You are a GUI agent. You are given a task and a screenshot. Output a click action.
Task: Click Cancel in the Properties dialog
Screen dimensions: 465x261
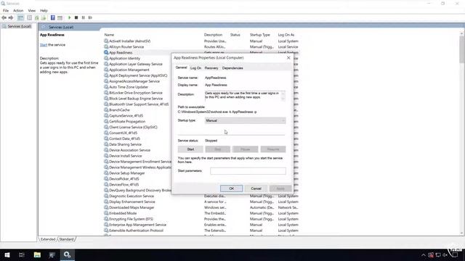(x=256, y=188)
